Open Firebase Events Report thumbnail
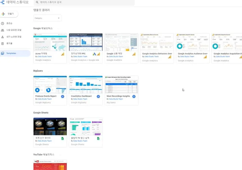 click(x=50, y=85)
